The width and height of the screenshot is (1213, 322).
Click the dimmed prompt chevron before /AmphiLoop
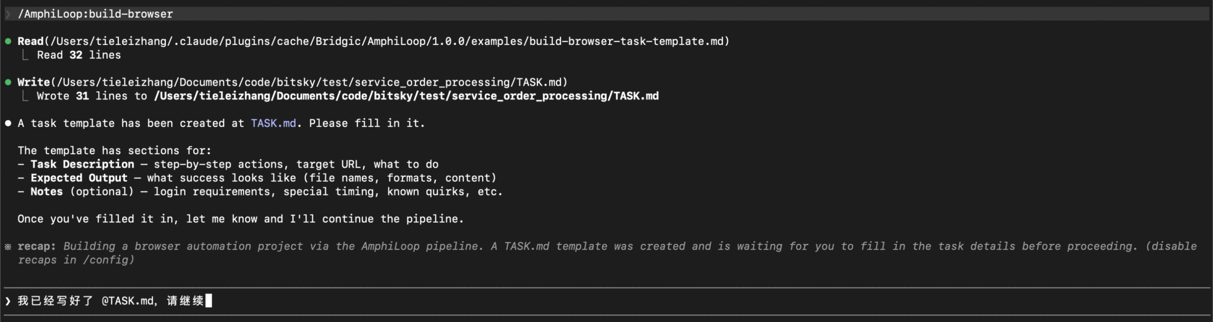(8, 14)
